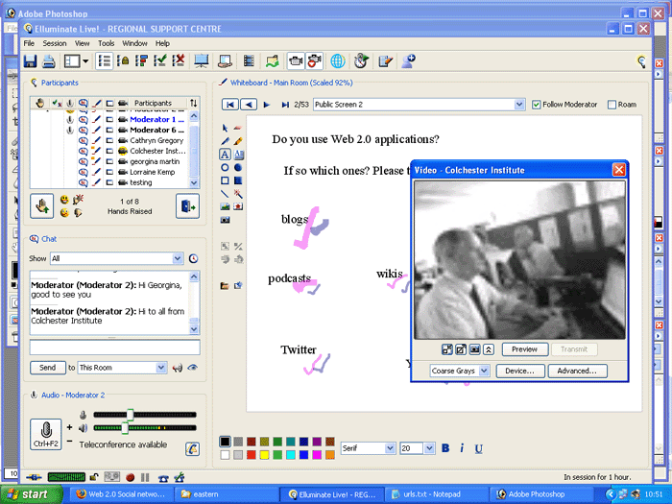This screenshot has height=504, width=672.
Task: Click the microphone Talk button Ctrl+F2
Action: pos(46,434)
